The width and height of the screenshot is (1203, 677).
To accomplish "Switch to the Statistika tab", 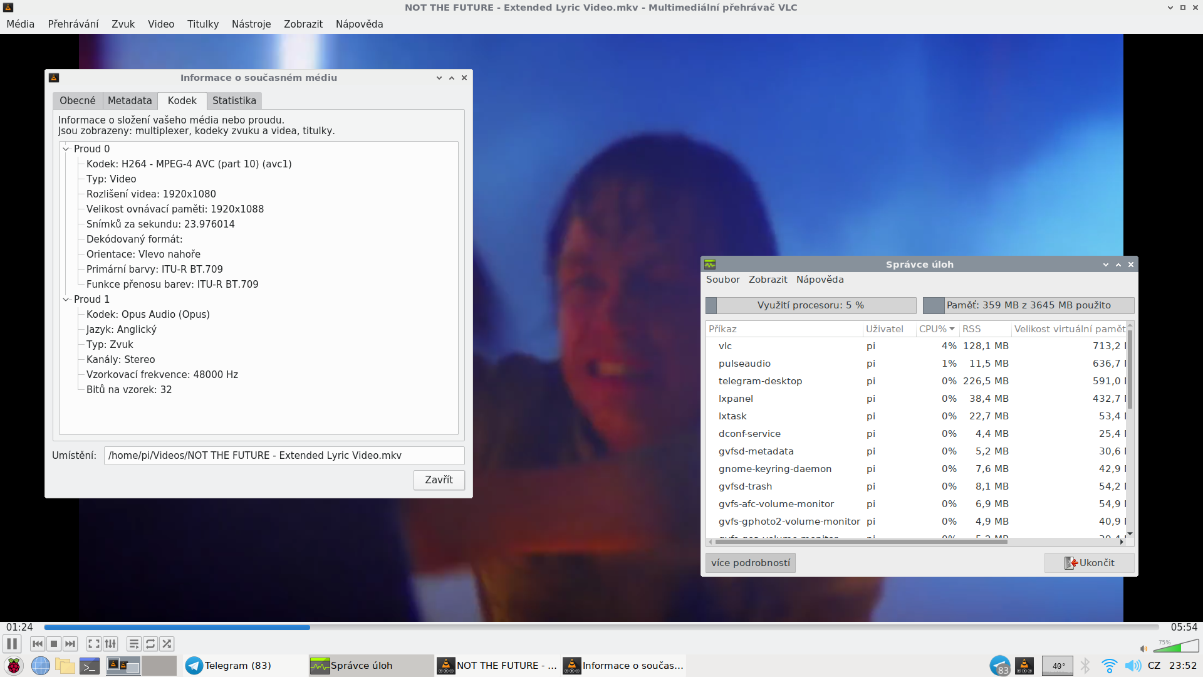I will point(234,100).
